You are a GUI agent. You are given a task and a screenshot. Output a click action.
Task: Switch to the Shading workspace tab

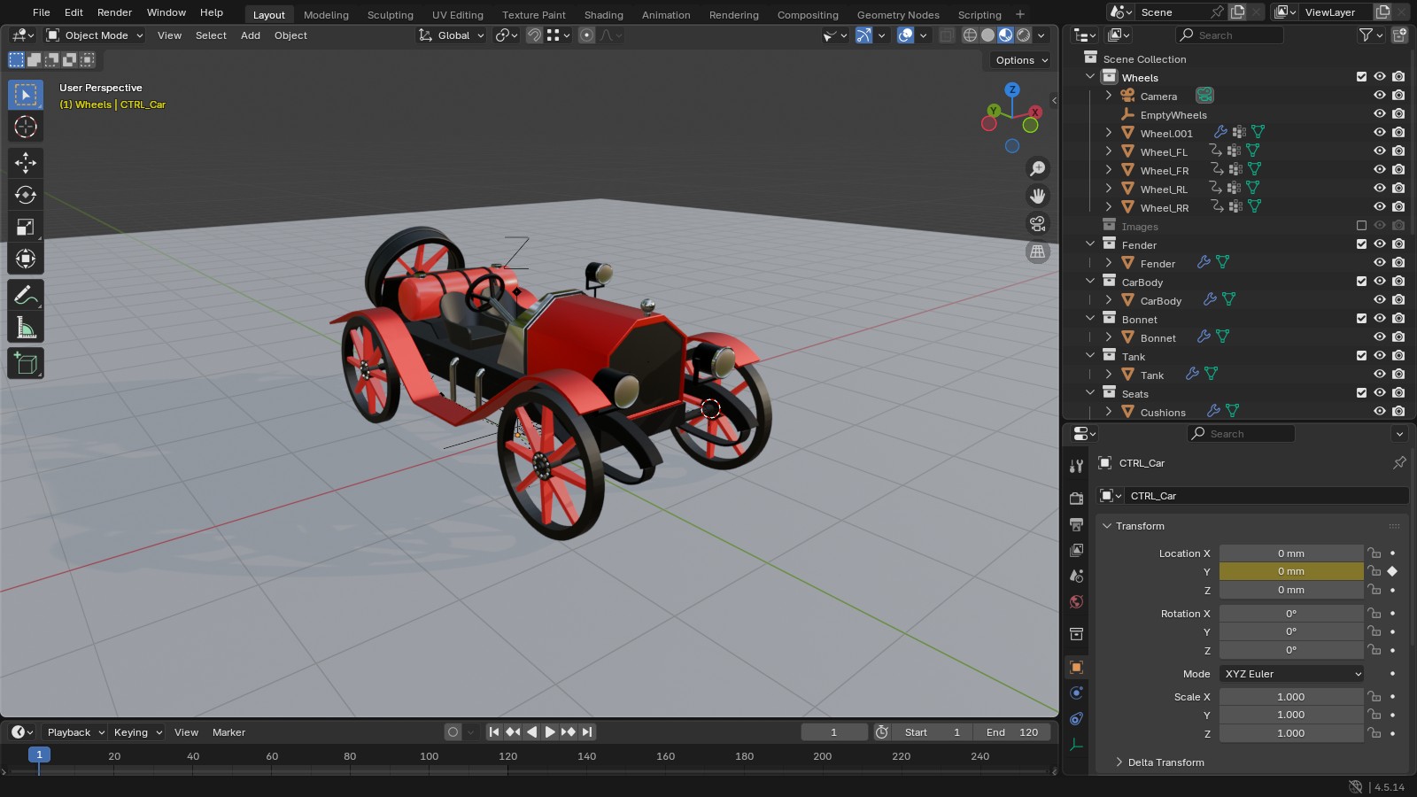click(603, 15)
